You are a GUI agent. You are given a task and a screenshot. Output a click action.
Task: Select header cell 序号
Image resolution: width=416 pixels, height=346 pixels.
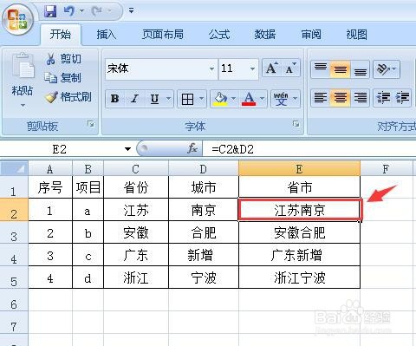pyautogui.click(x=50, y=187)
